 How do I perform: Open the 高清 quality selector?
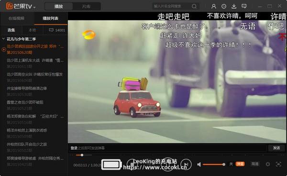[255, 164]
